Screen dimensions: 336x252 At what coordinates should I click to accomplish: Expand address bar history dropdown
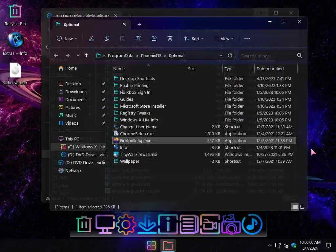point(221,55)
